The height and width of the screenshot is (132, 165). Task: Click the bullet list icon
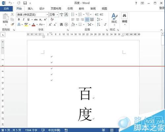click(73, 15)
